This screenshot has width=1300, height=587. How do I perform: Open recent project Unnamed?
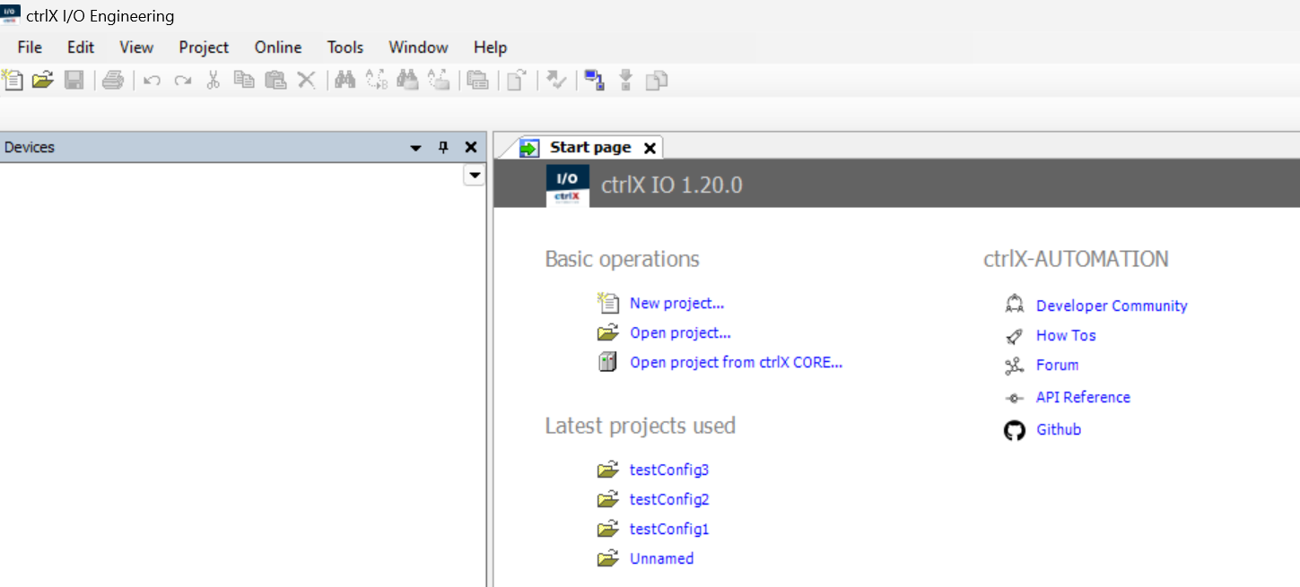pyautogui.click(x=661, y=558)
